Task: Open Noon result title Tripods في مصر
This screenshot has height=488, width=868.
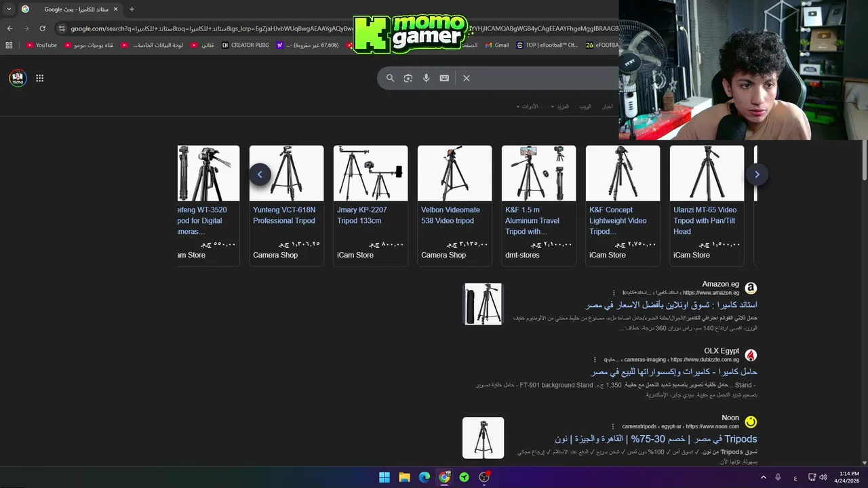Action: pos(656,439)
